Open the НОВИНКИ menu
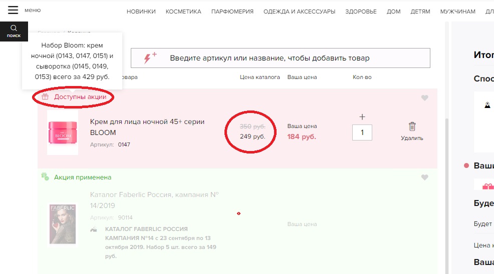 click(141, 11)
